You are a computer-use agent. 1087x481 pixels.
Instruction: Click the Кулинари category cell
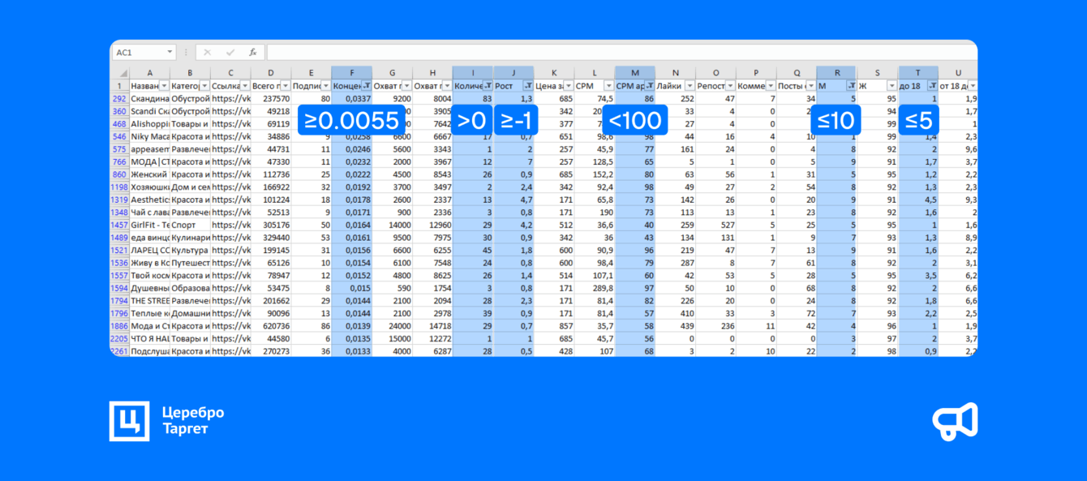(190, 238)
